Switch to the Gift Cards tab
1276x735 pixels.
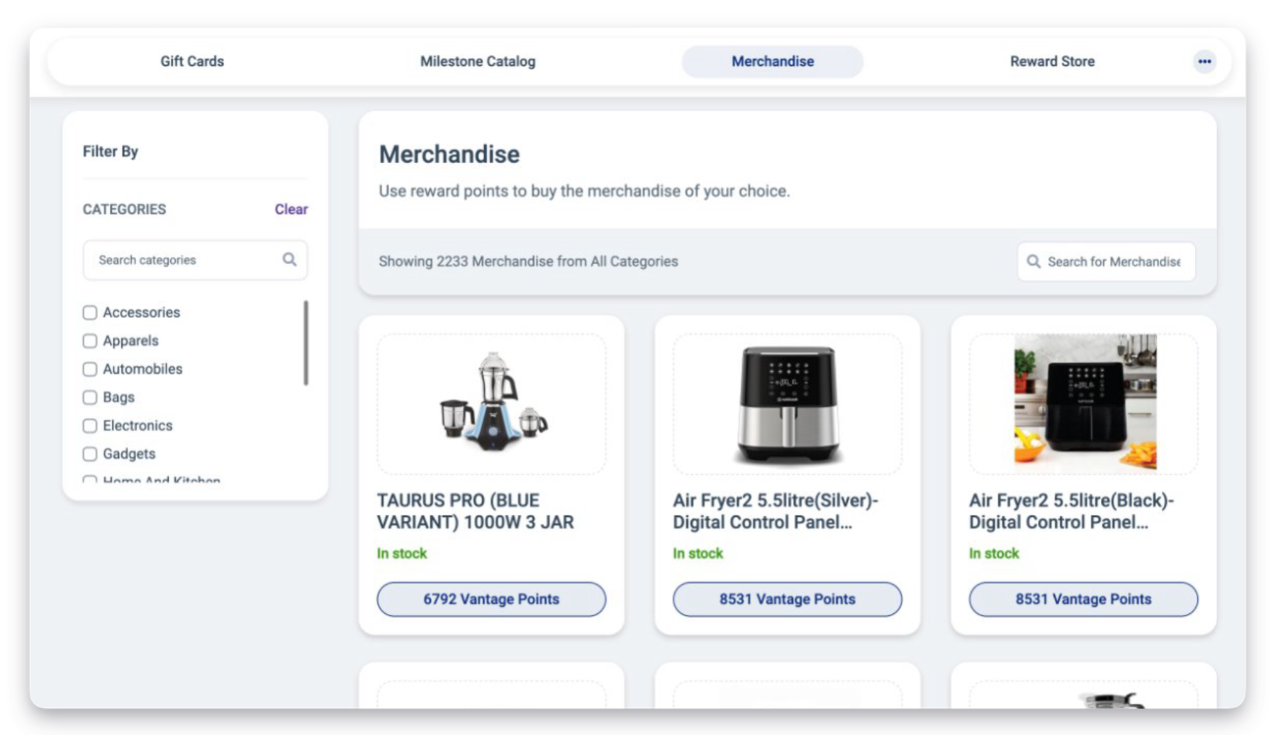[191, 62]
